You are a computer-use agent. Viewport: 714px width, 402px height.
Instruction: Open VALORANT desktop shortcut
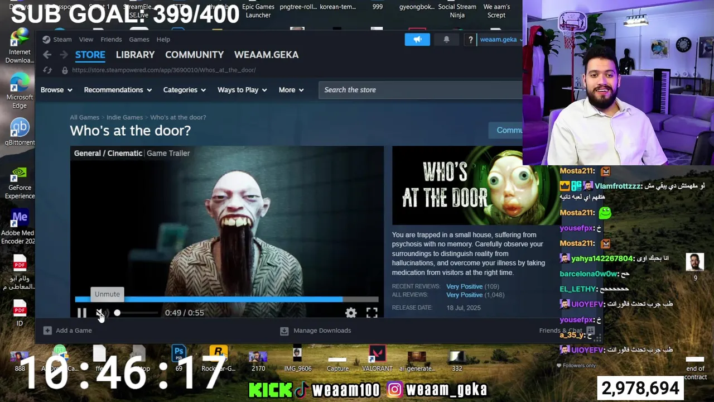click(377, 359)
